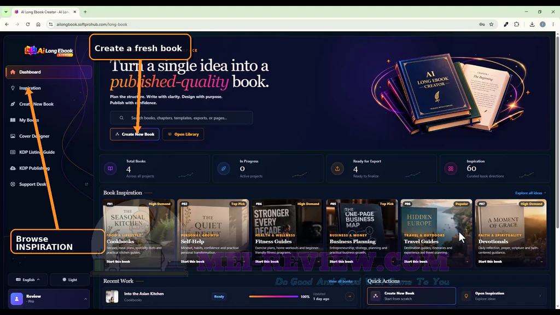This screenshot has height=315, width=560.
Task: Click the Inspiration lightbulb icon in sidebar
Action: pos(13,88)
